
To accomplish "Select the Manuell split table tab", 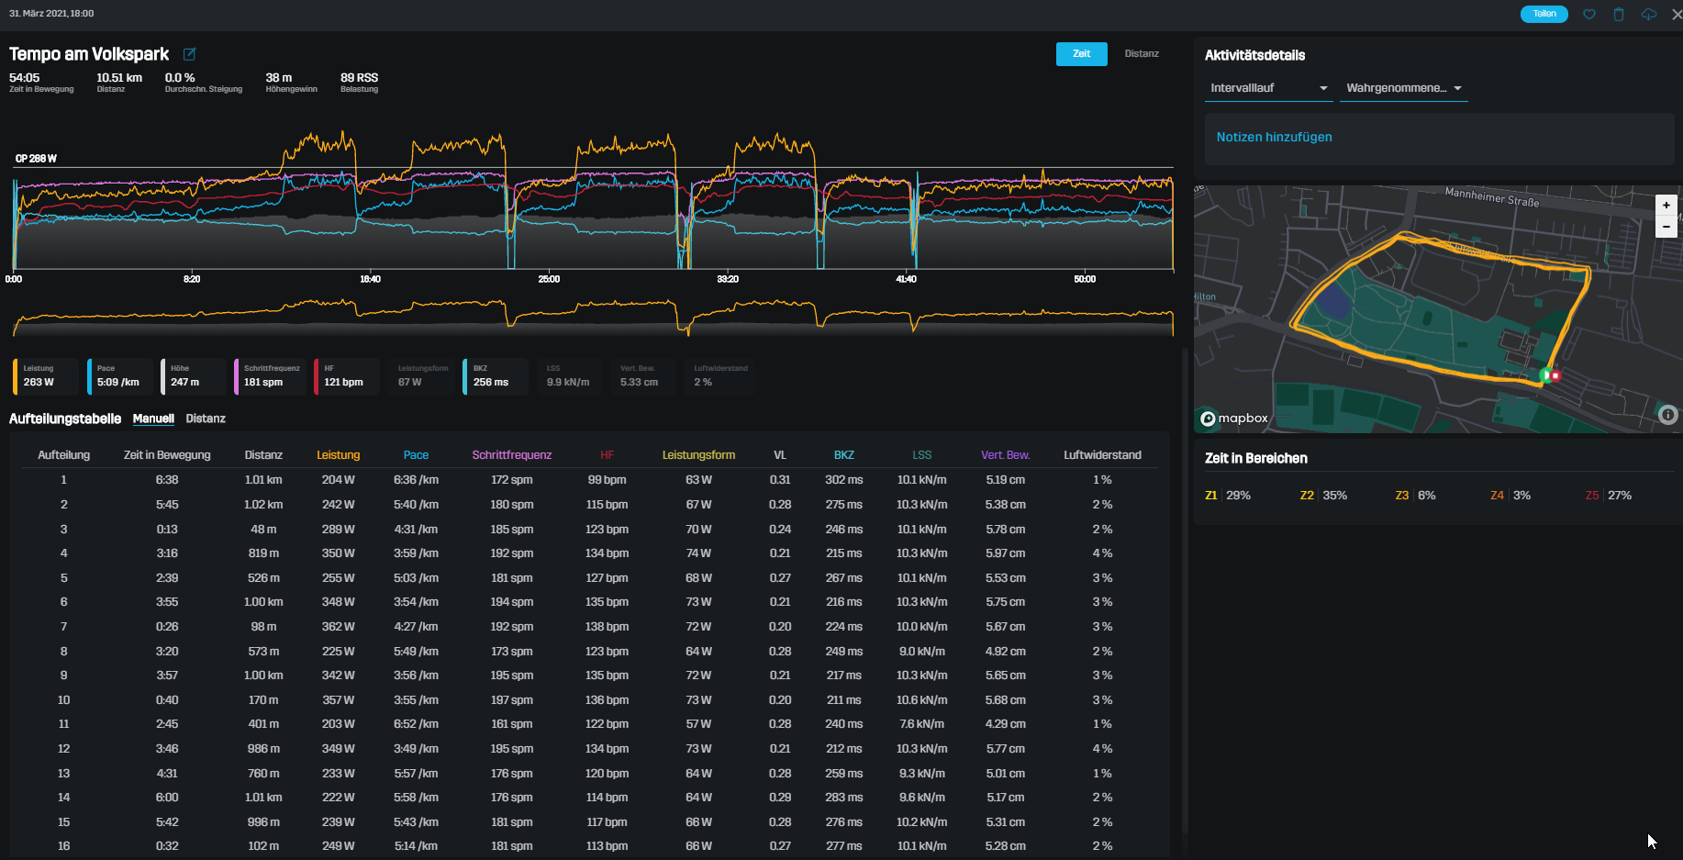I will click(x=153, y=419).
